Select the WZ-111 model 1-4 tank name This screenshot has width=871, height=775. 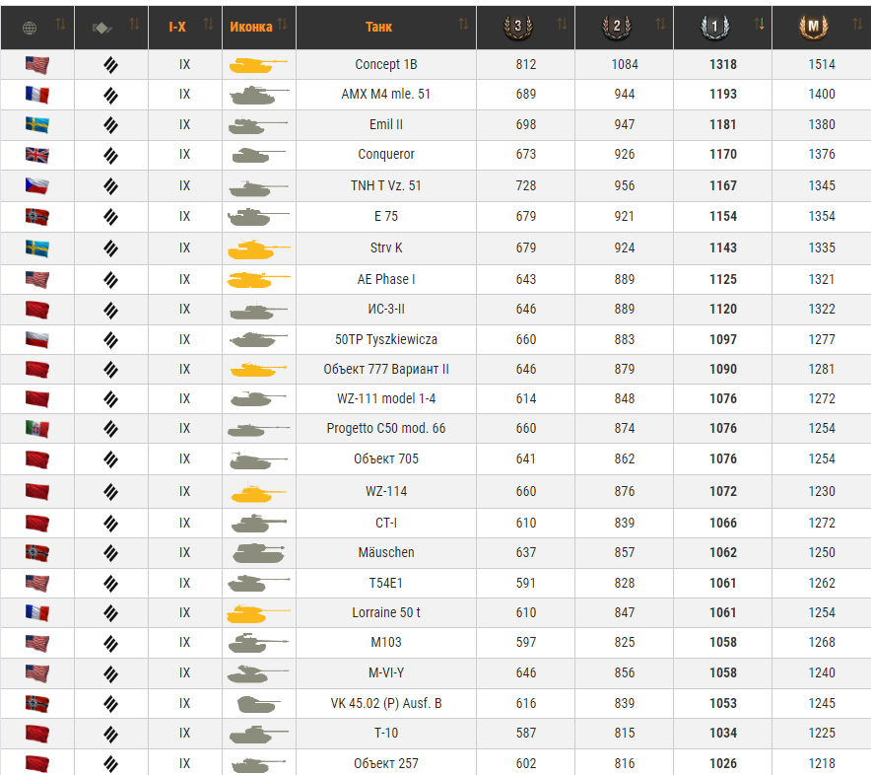pyautogui.click(x=386, y=398)
